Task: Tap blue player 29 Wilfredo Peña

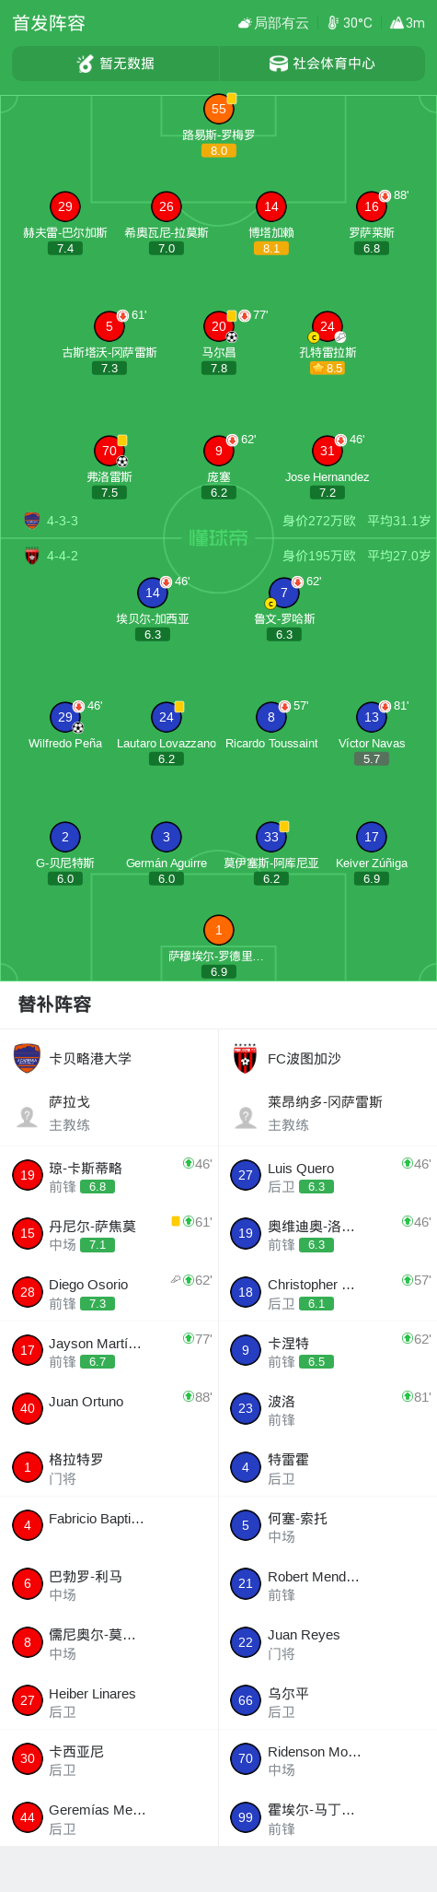Action: (x=65, y=717)
